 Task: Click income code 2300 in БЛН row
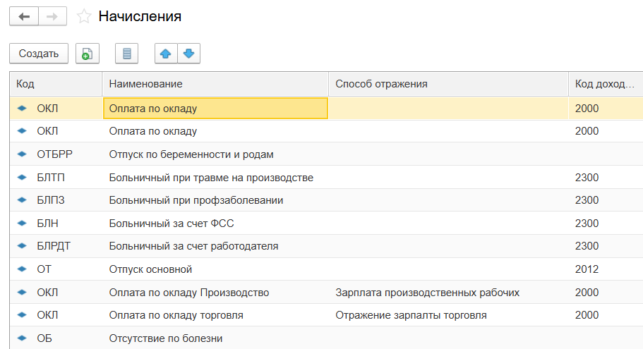[x=587, y=224]
